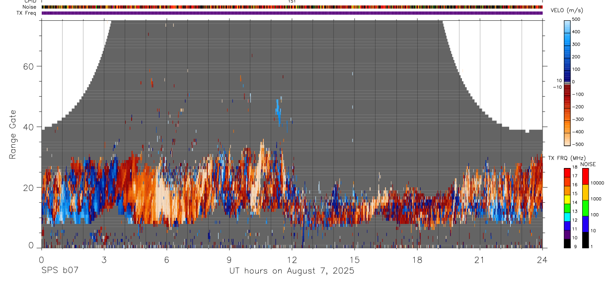The image size is (610, 281).
Task: Click the purple TX Freq strip above plot
Action: 292,13
